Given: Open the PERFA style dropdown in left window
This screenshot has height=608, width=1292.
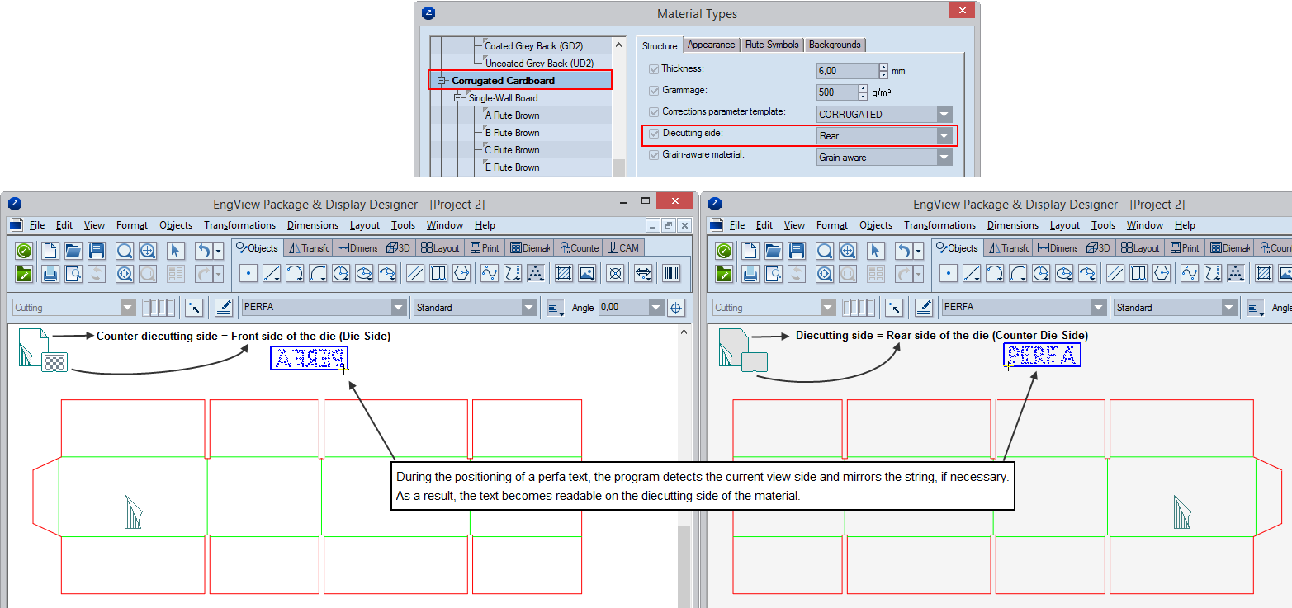Looking at the screenshot, I should (x=399, y=308).
